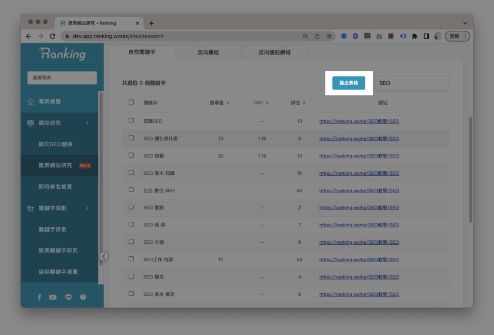Click the share icon in address bar
The height and width of the screenshot is (335, 494).
(x=317, y=36)
